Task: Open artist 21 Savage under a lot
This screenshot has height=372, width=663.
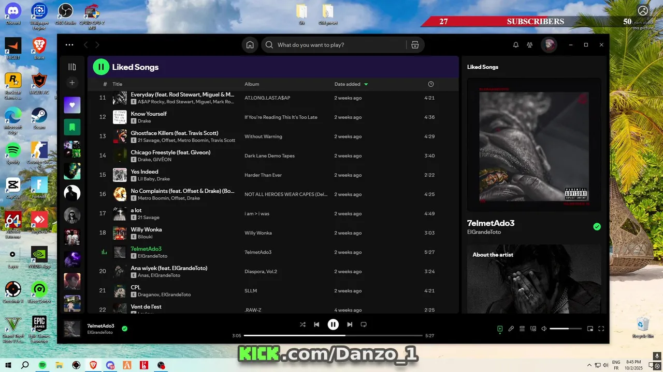Action: [149, 218]
